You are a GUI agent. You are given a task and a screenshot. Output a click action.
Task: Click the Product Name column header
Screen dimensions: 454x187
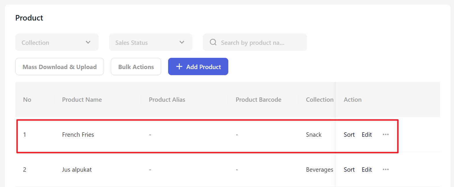(x=82, y=100)
